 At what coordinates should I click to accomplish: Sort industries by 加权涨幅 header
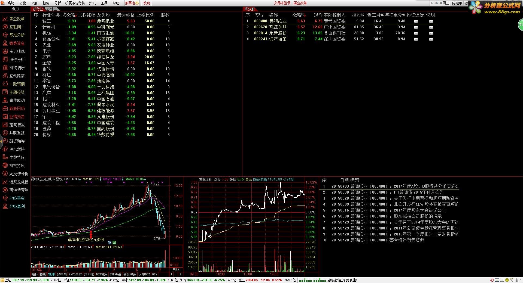[x=87, y=15]
